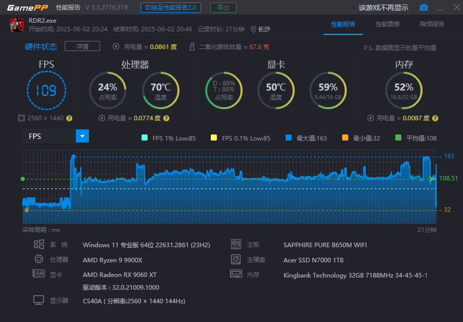Click the blue 最大值 legend swatch
Screen dimensions: 463x322
289,137
